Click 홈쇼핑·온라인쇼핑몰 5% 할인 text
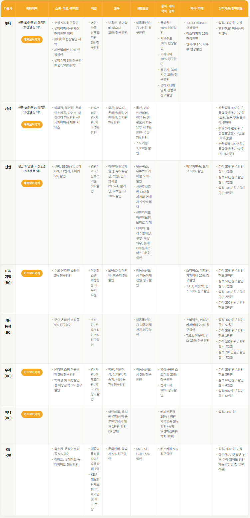 click(67, 451)
